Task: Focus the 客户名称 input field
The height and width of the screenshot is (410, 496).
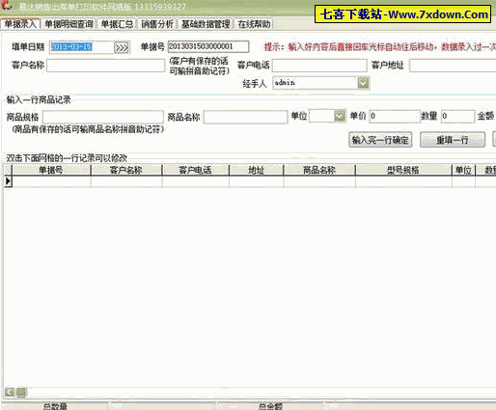Action: coord(105,66)
